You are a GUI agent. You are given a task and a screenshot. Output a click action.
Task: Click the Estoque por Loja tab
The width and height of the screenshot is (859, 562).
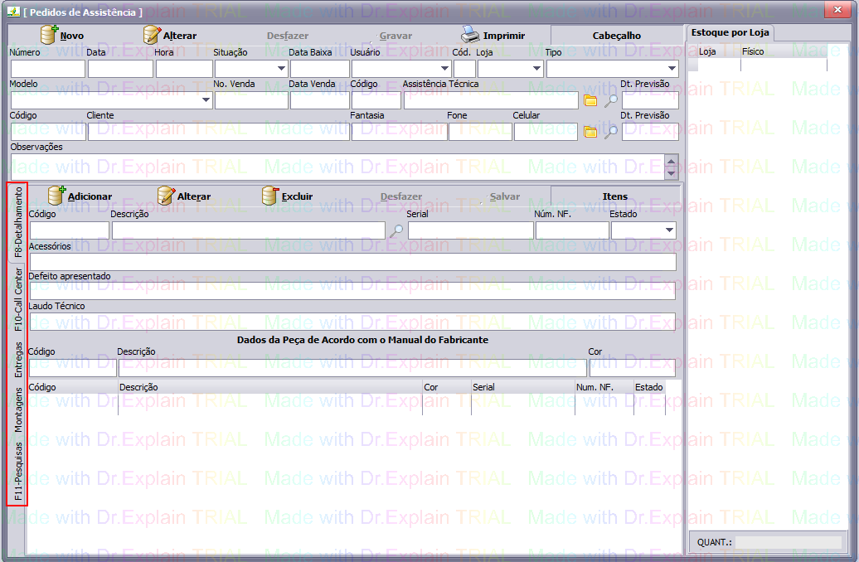[x=730, y=33]
